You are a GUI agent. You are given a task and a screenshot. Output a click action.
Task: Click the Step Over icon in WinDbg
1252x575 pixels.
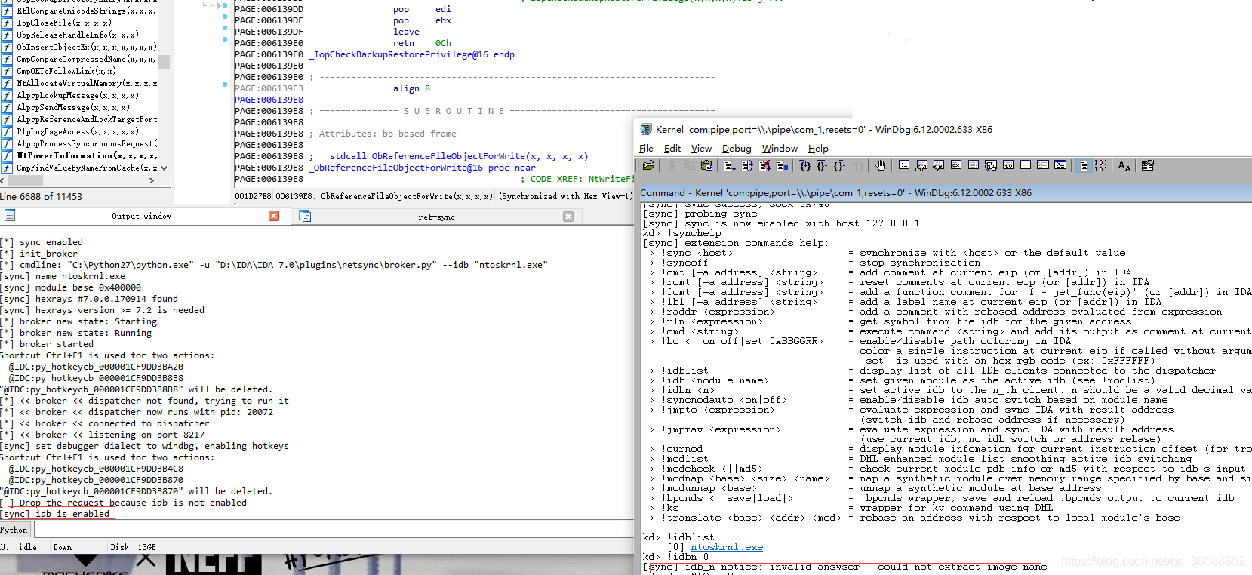coord(823,165)
